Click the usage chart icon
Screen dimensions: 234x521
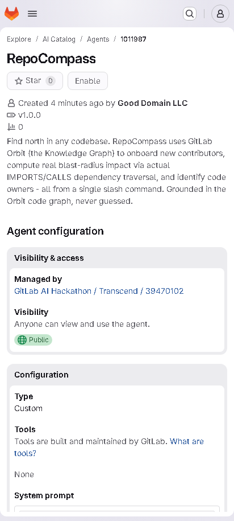click(11, 127)
